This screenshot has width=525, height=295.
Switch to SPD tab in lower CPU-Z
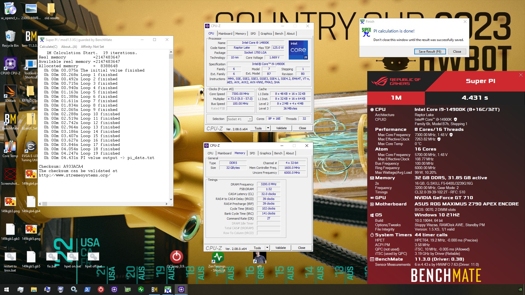coord(252,153)
